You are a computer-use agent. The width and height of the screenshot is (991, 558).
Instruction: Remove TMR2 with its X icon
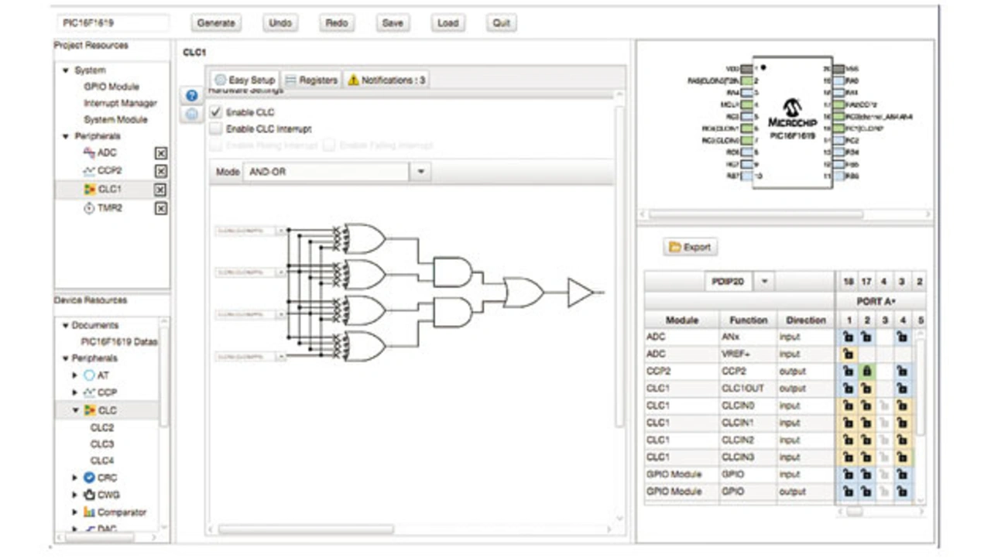click(160, 208)
